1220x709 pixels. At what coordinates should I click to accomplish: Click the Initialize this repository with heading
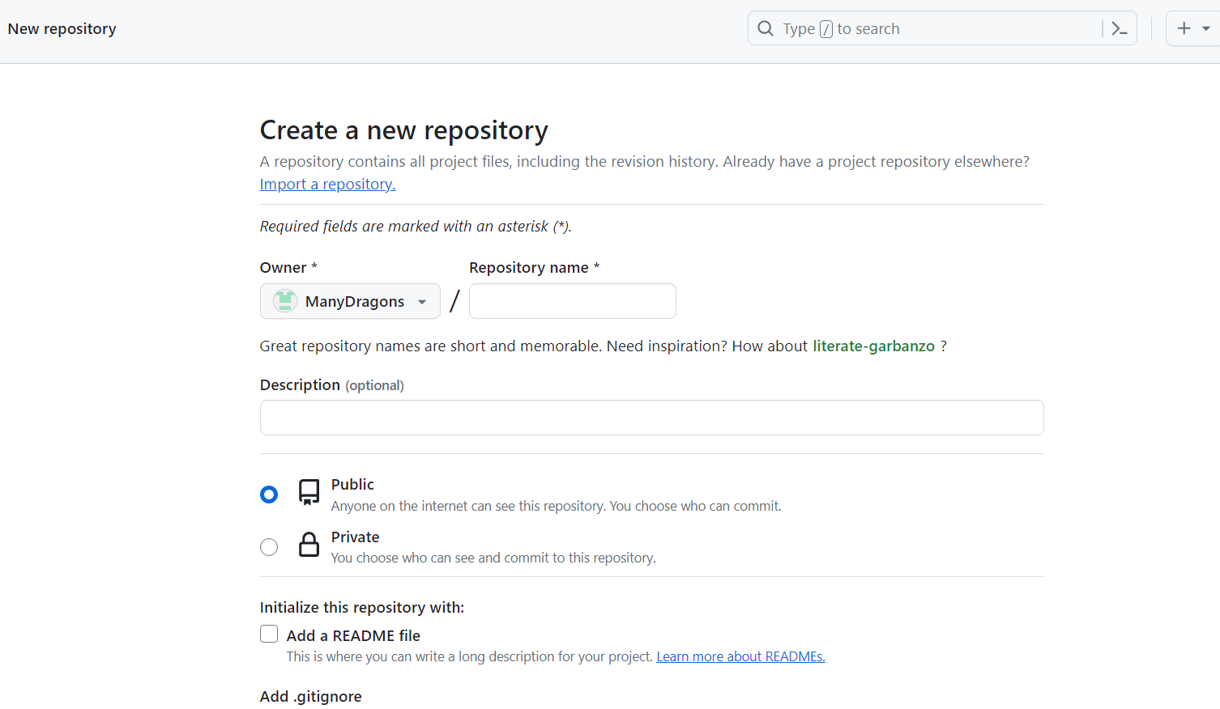(x=362, y=608)
